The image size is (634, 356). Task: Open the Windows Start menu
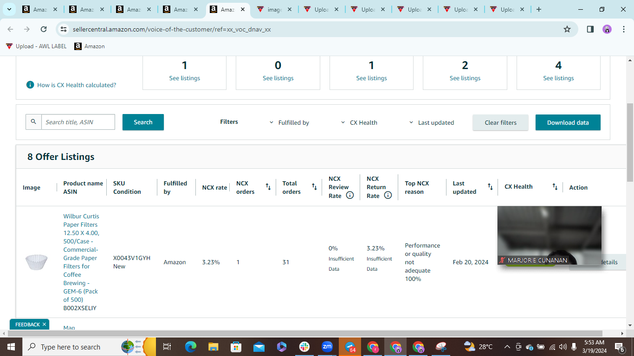pos(11,347)
